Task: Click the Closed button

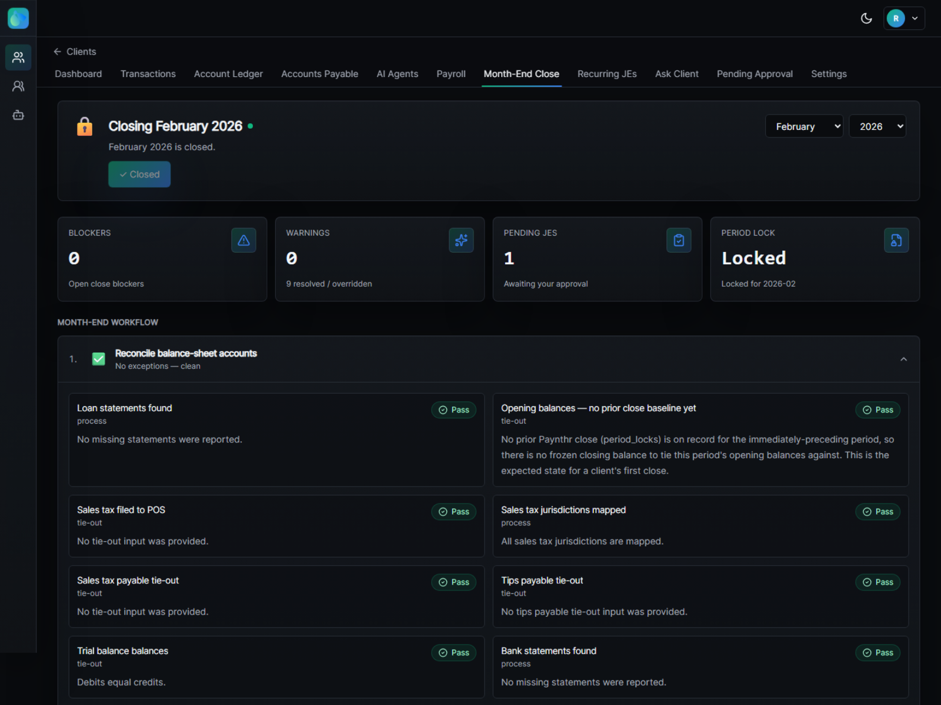Action: [x=139, y=174]
